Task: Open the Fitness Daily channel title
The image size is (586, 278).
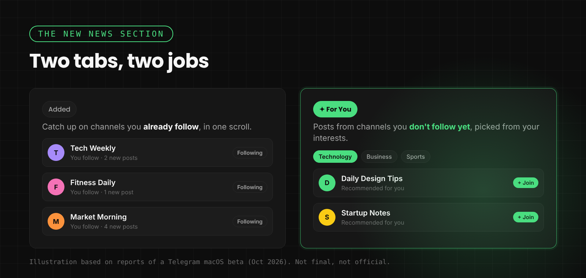Action: coord(93,183)
